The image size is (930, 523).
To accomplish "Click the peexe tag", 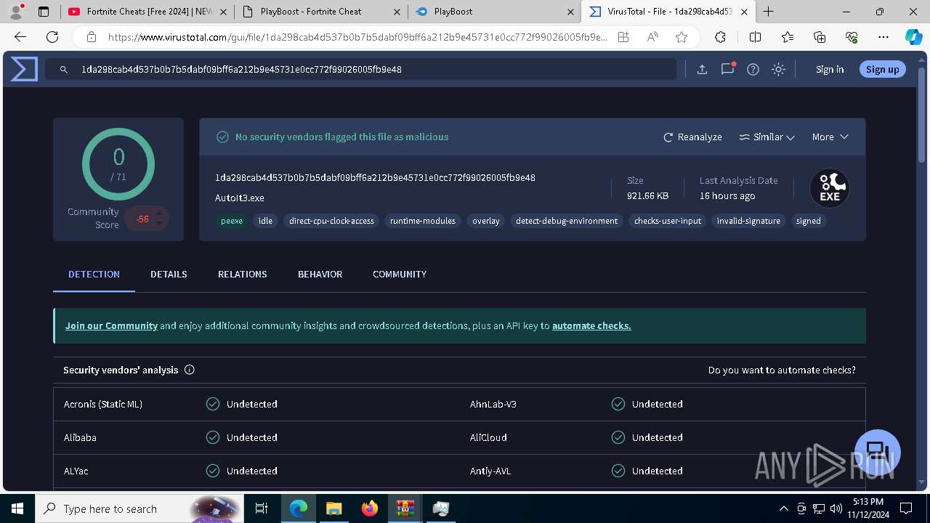I will 232,221.
